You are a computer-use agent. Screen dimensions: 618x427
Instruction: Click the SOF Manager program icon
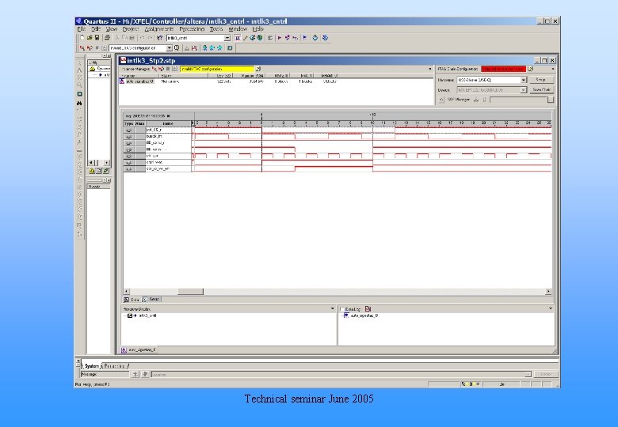476,100
